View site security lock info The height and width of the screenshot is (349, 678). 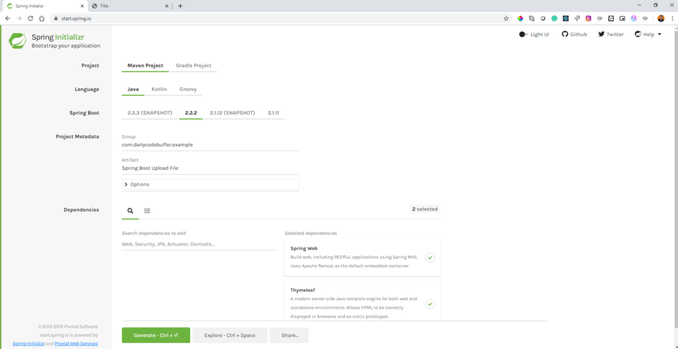56,19
